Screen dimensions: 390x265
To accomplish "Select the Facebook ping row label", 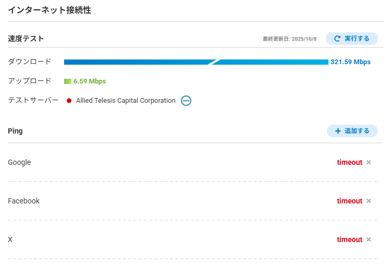I will pos(23,201).
